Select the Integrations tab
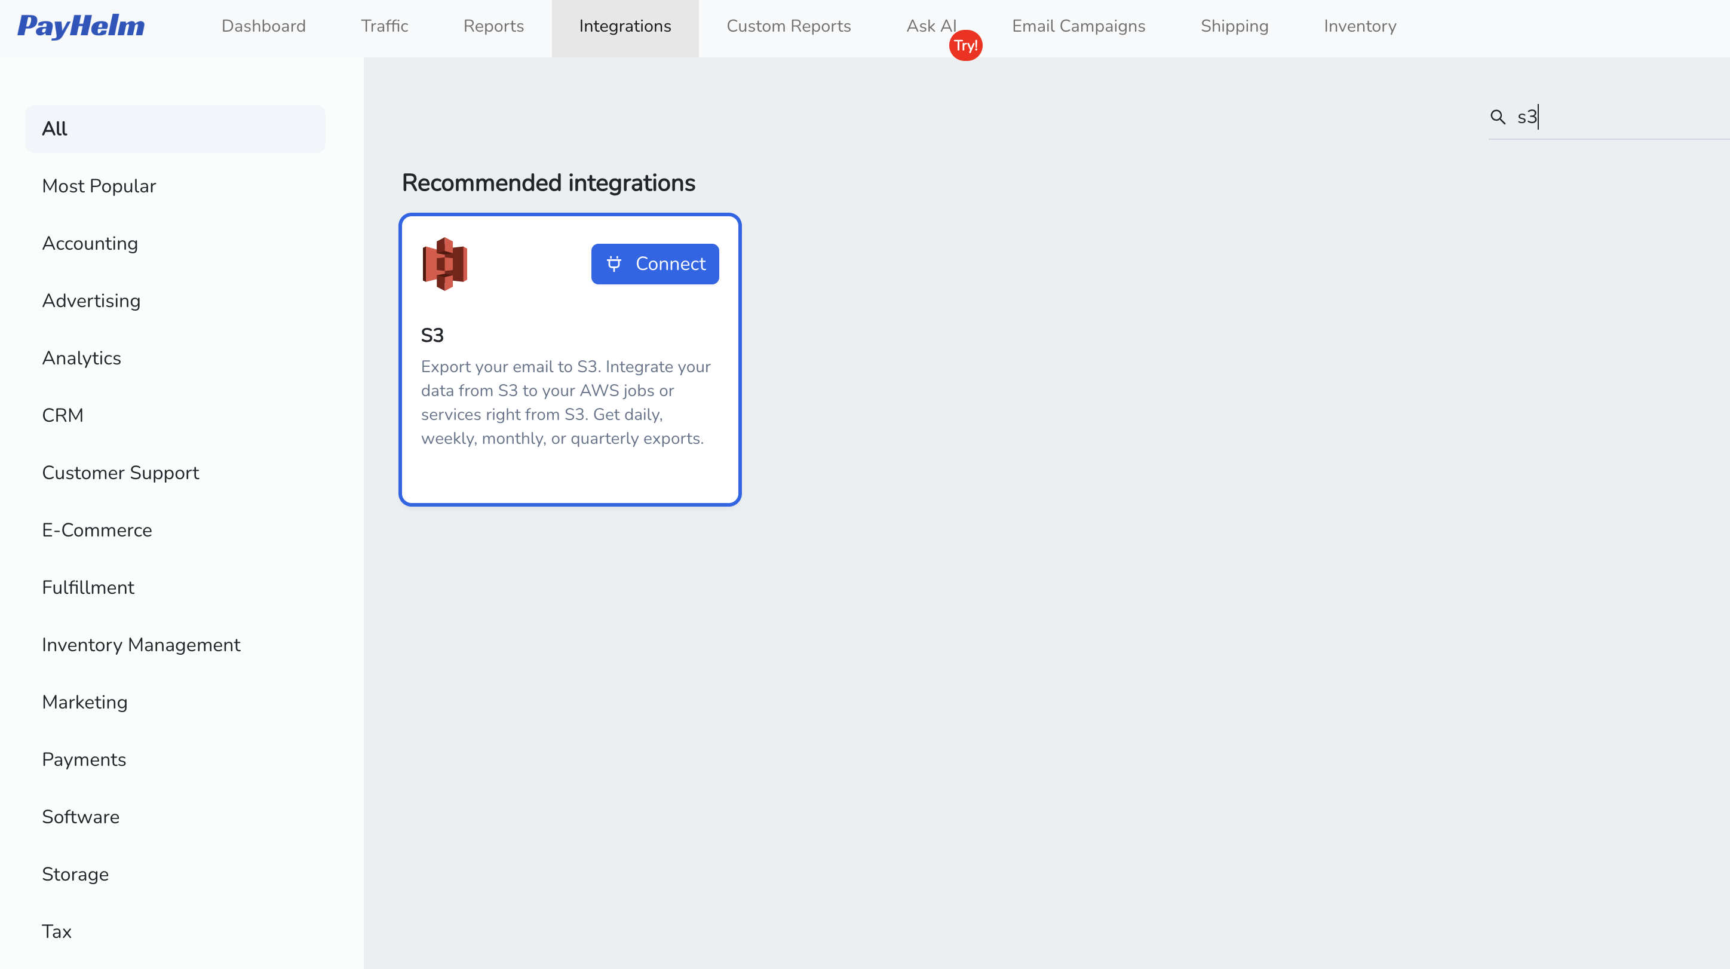The height and width of the screenshot is (969, 1730). click(625, 26)
